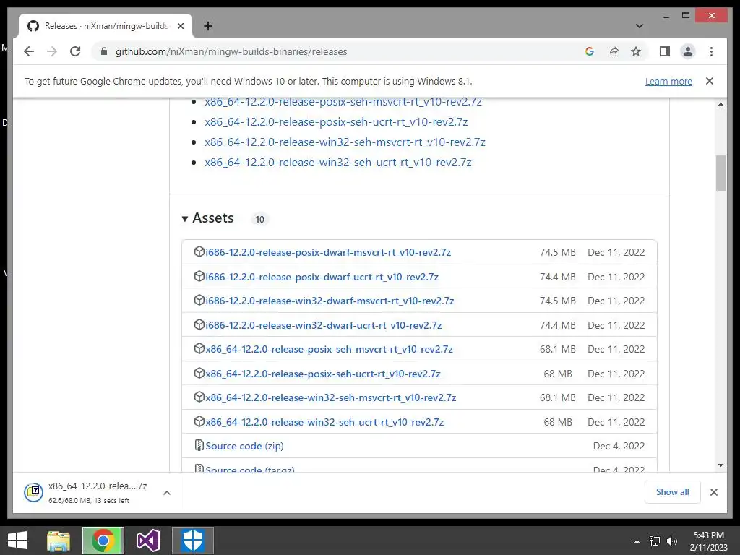
Task: Click package icon beside i686 posix-dwarf-msvcrt
Action: [199, 251]
